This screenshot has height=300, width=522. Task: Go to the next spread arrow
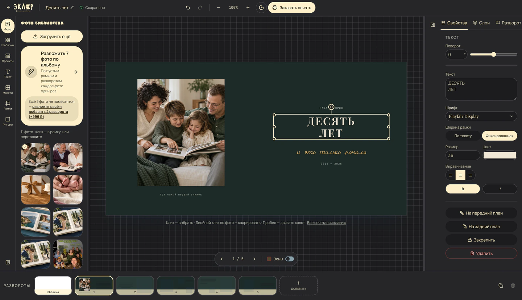click(x=254, y=259)
